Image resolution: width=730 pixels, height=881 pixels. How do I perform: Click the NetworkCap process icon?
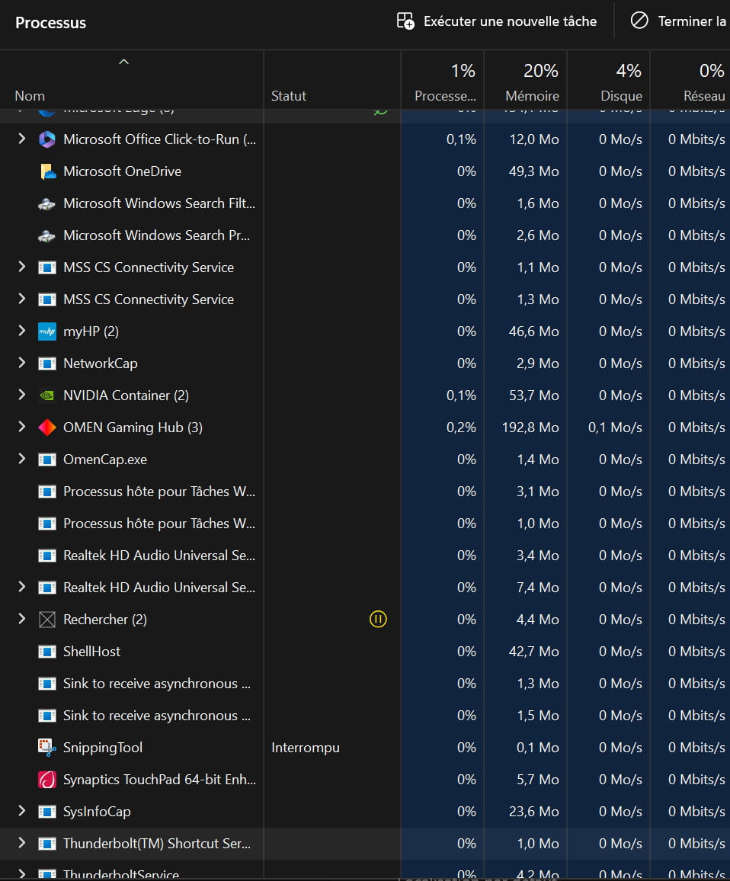(x=46, y=364)
